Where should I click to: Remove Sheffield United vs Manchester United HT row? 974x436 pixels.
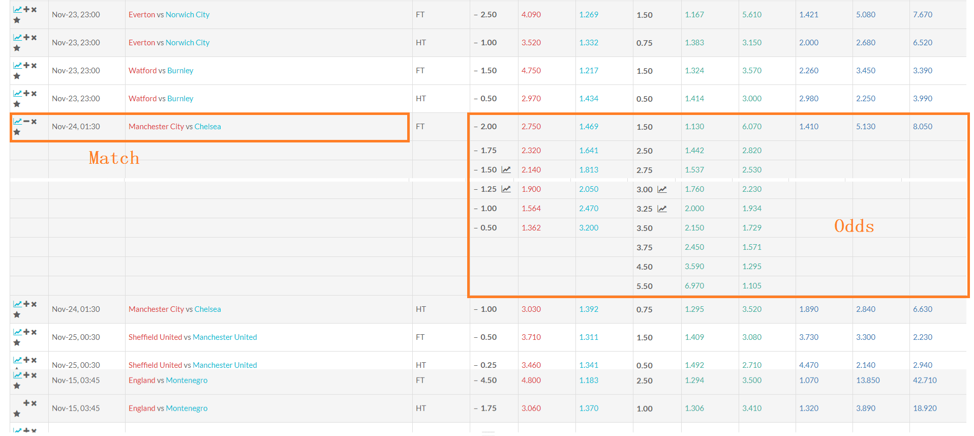(34, 360)
